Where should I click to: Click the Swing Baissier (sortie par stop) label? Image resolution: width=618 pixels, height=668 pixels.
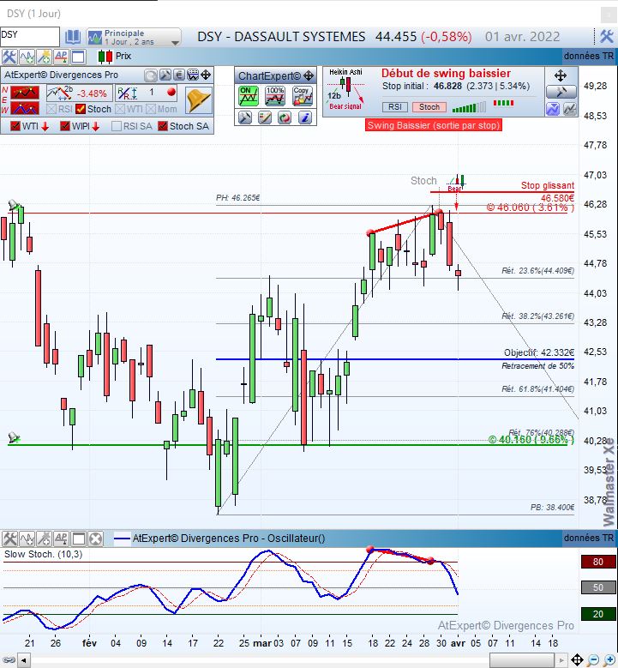434,125
